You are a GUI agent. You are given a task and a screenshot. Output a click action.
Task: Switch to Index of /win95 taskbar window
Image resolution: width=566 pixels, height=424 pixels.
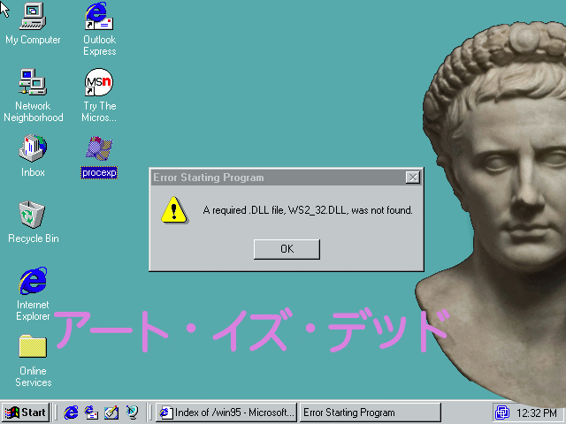(x=226, y=413)
